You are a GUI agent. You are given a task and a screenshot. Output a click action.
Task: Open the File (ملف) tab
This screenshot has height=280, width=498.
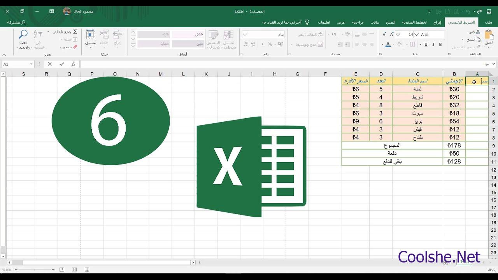click(488, 22)
